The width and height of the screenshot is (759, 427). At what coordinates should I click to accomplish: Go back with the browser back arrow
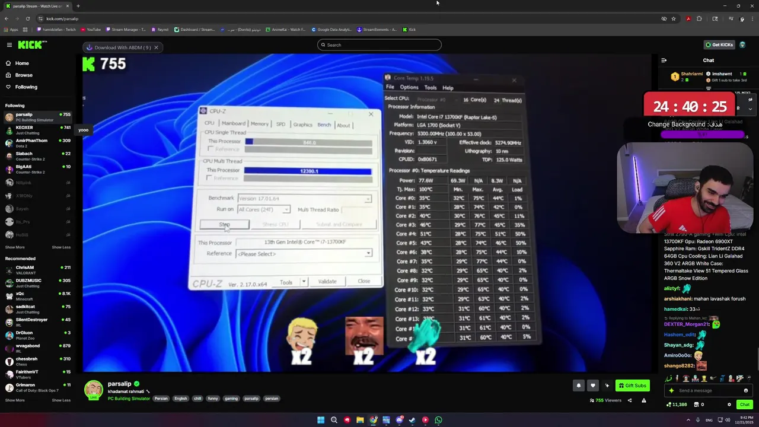(7, 18)
